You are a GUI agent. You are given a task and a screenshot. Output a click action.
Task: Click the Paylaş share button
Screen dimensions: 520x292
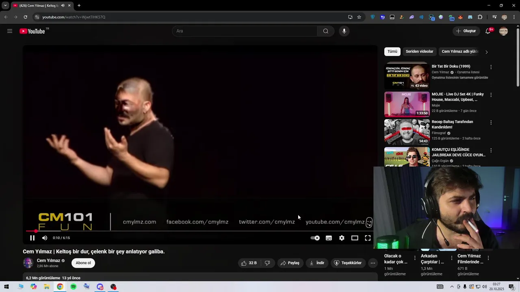pyautogui.click(x=290, y=263)
